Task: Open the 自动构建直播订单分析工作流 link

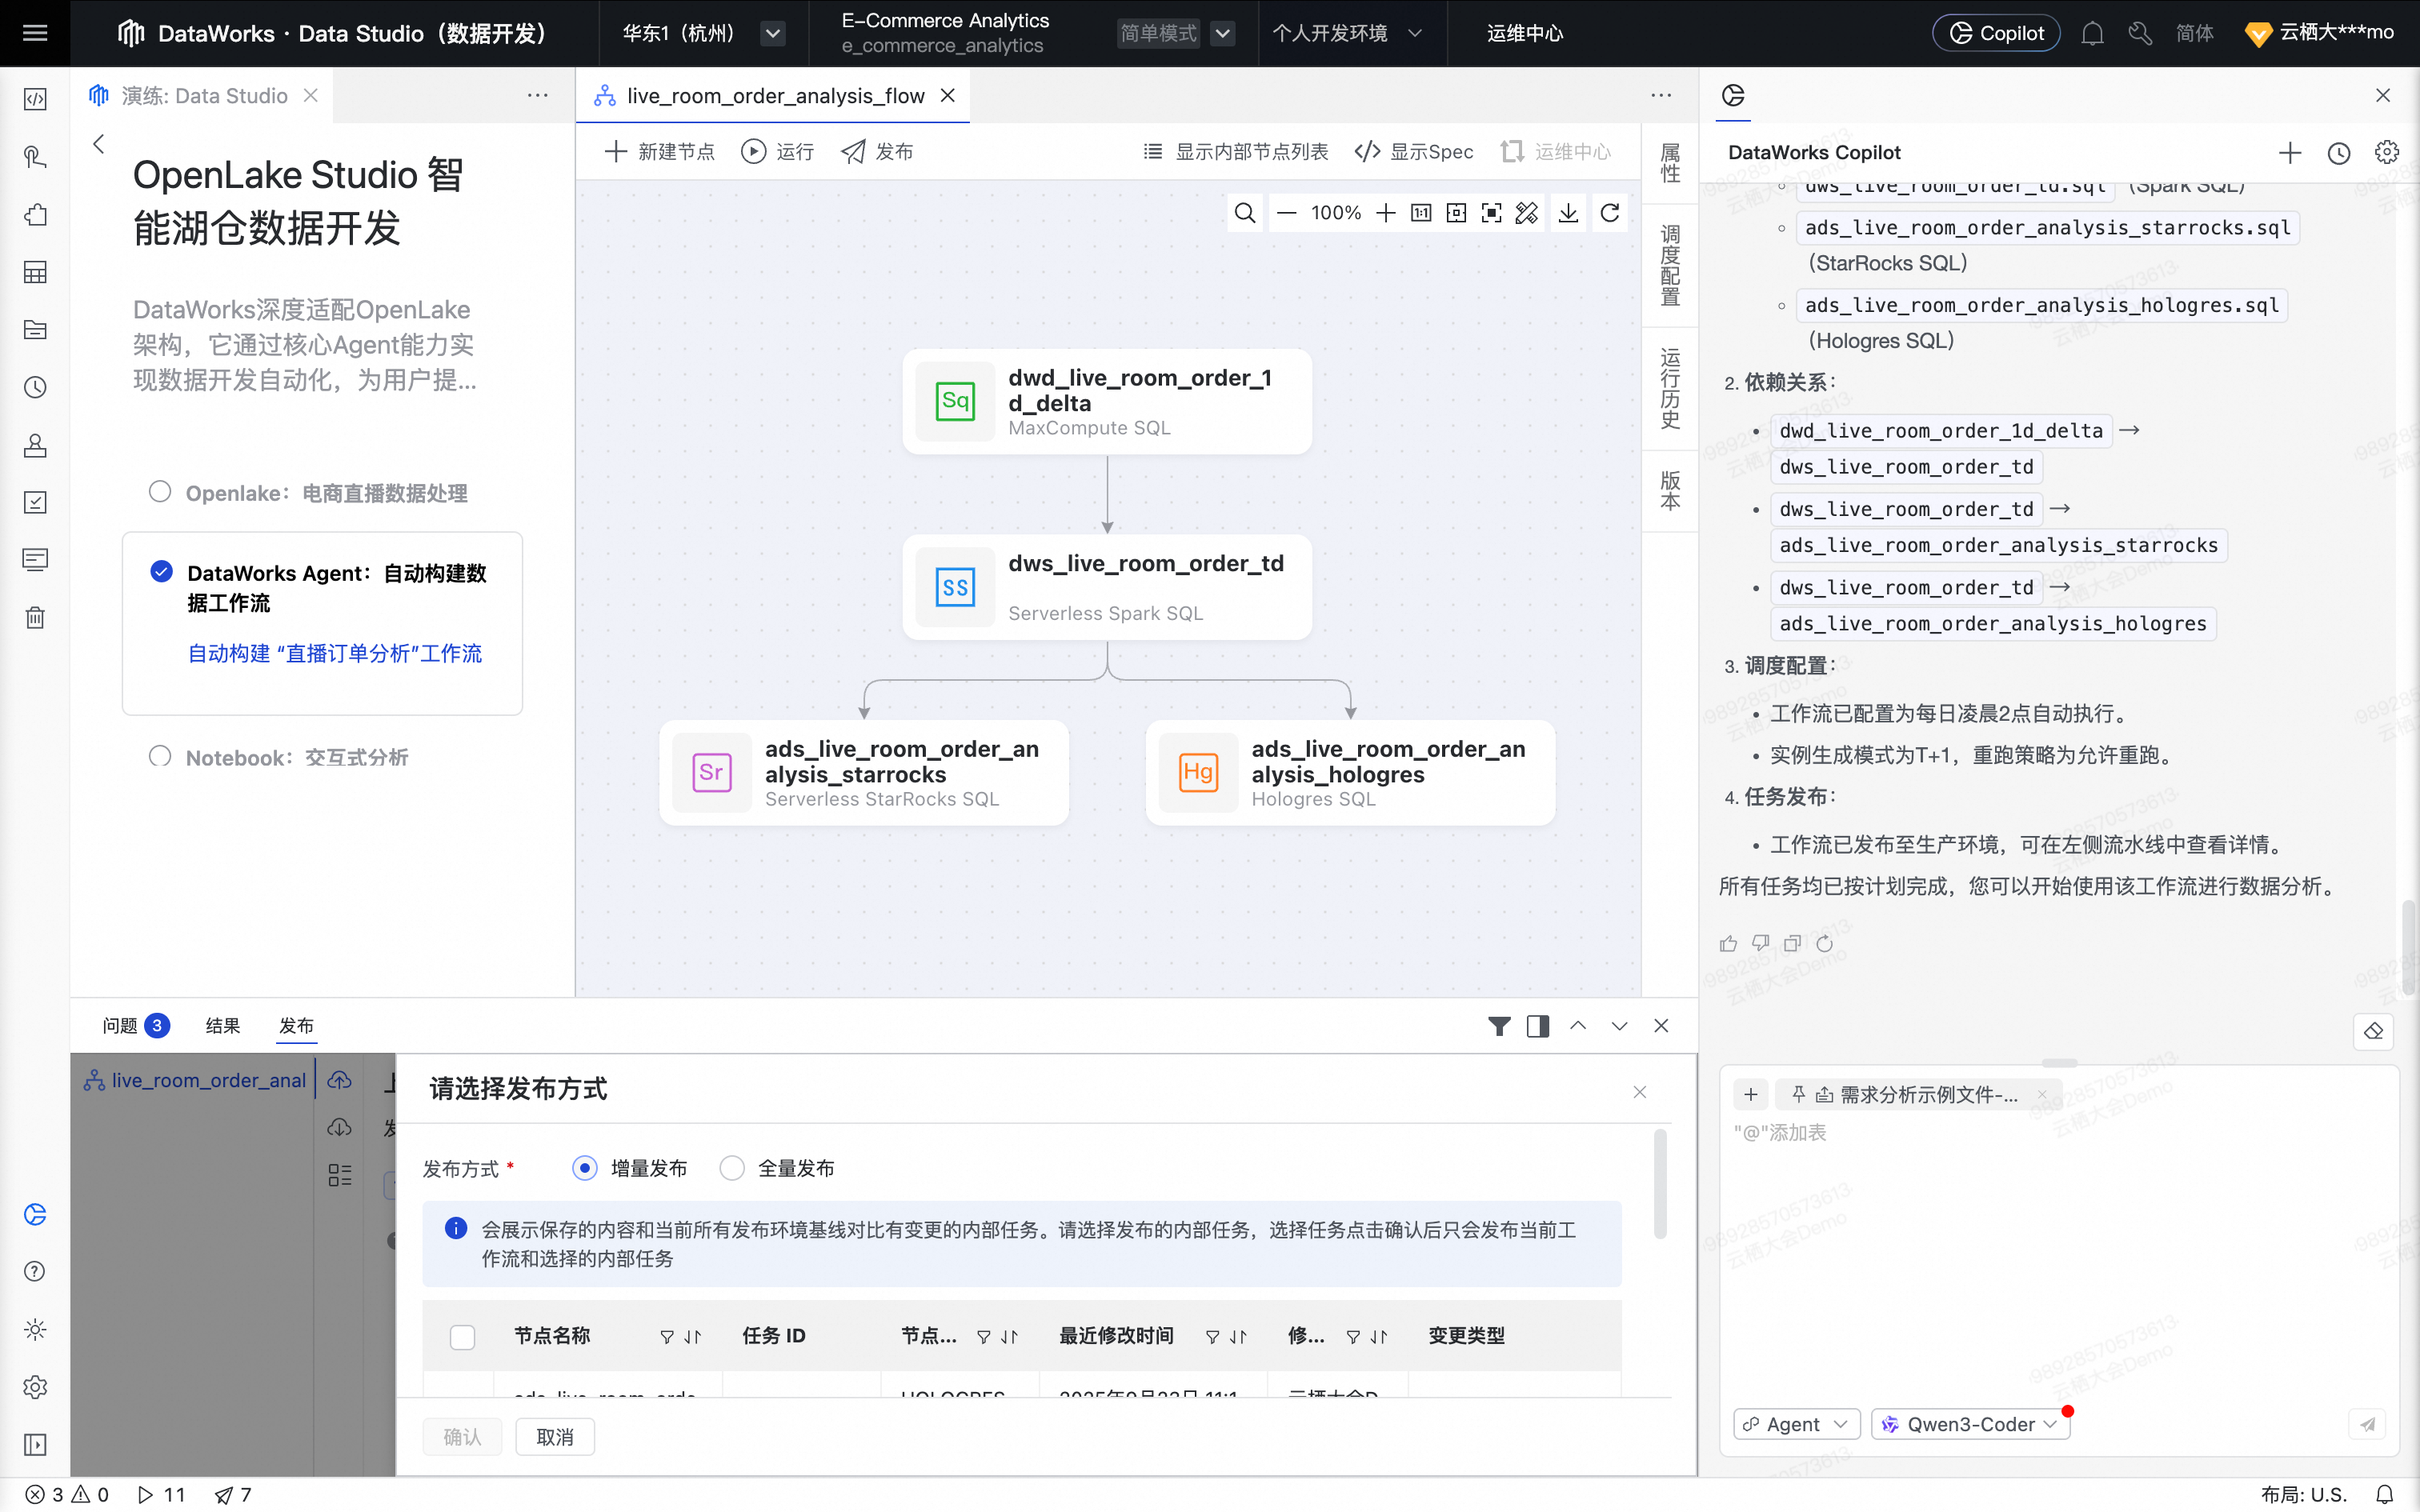Action: point(335,653)
